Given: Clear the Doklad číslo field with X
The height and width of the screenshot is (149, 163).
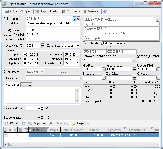Looking at the screenshot, I should (74, 19).
